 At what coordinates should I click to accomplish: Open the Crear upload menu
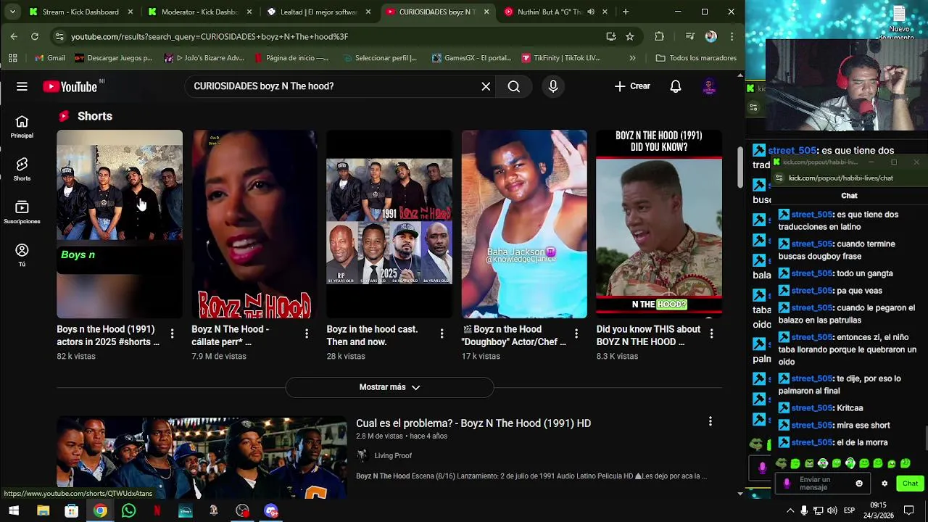632,86
